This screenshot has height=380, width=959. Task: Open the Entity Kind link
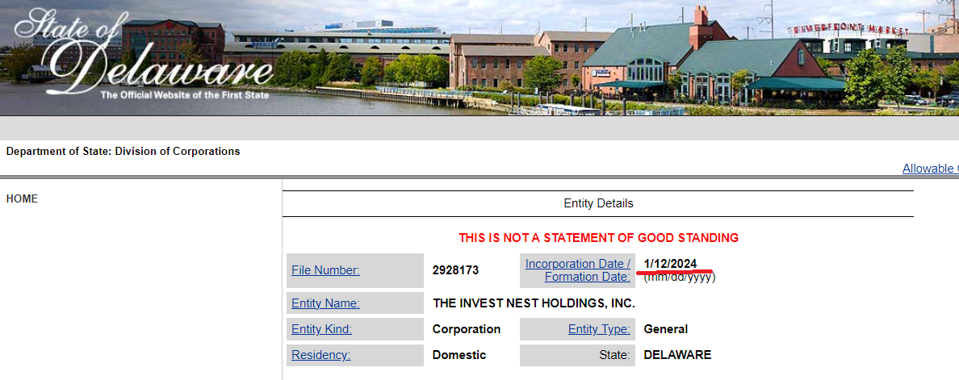pyautogui.click(x=321, y=329)
